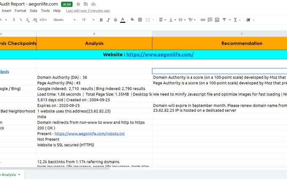Open the aegonlife.com website link
Screen dimensions: 287x179
point(160,54)
